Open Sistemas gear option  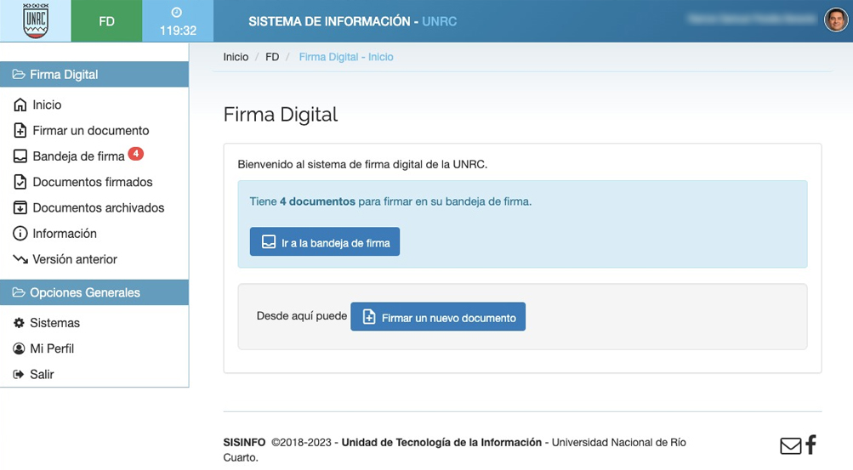click(54, 323)
